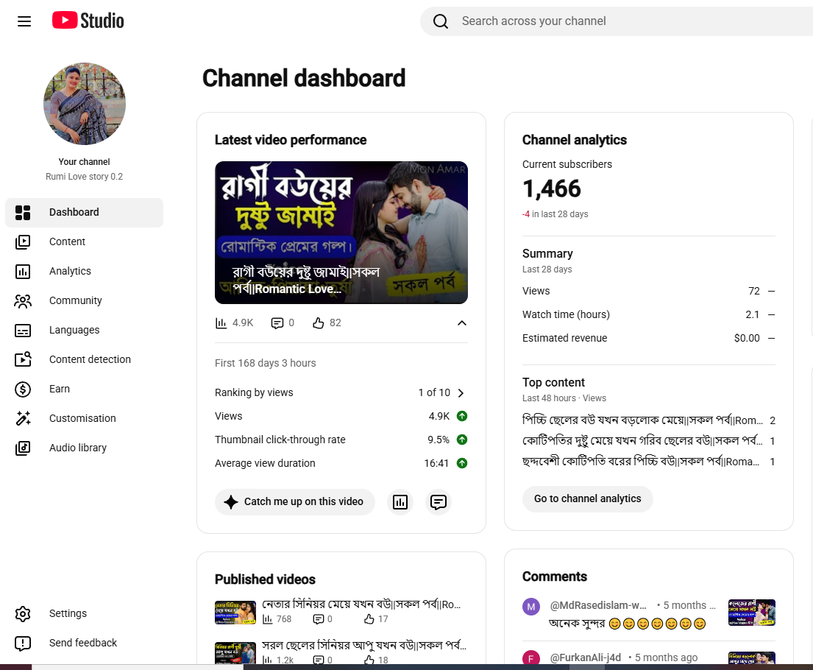The width and height of the screenshot is (813, 670).
Task: Collapse the latest video performance details
Action: click(462, 323)
